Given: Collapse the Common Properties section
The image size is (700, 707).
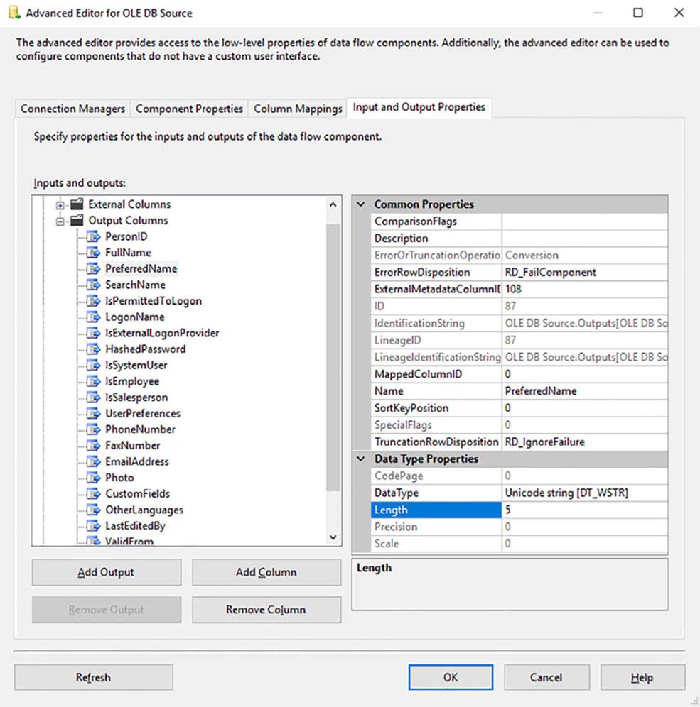Looking at the screenshot, I should tap(360, 204).
